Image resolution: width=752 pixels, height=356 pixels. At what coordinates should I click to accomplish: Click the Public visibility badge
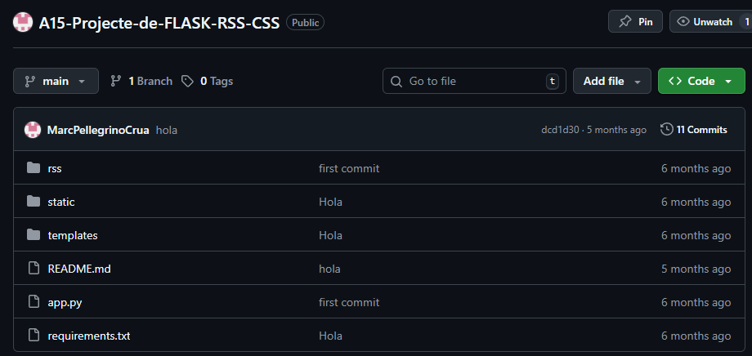coord(305,23)
